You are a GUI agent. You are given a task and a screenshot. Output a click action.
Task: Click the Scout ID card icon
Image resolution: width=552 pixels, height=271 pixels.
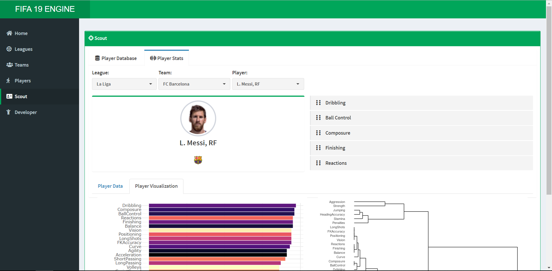point(9,96)
